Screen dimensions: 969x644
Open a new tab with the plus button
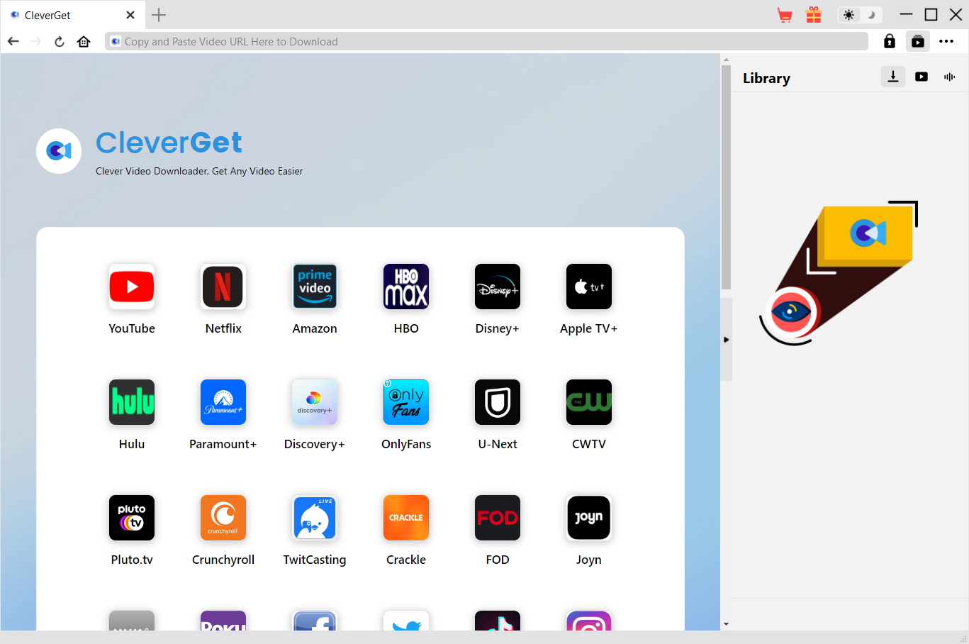(x=158, y=14)
